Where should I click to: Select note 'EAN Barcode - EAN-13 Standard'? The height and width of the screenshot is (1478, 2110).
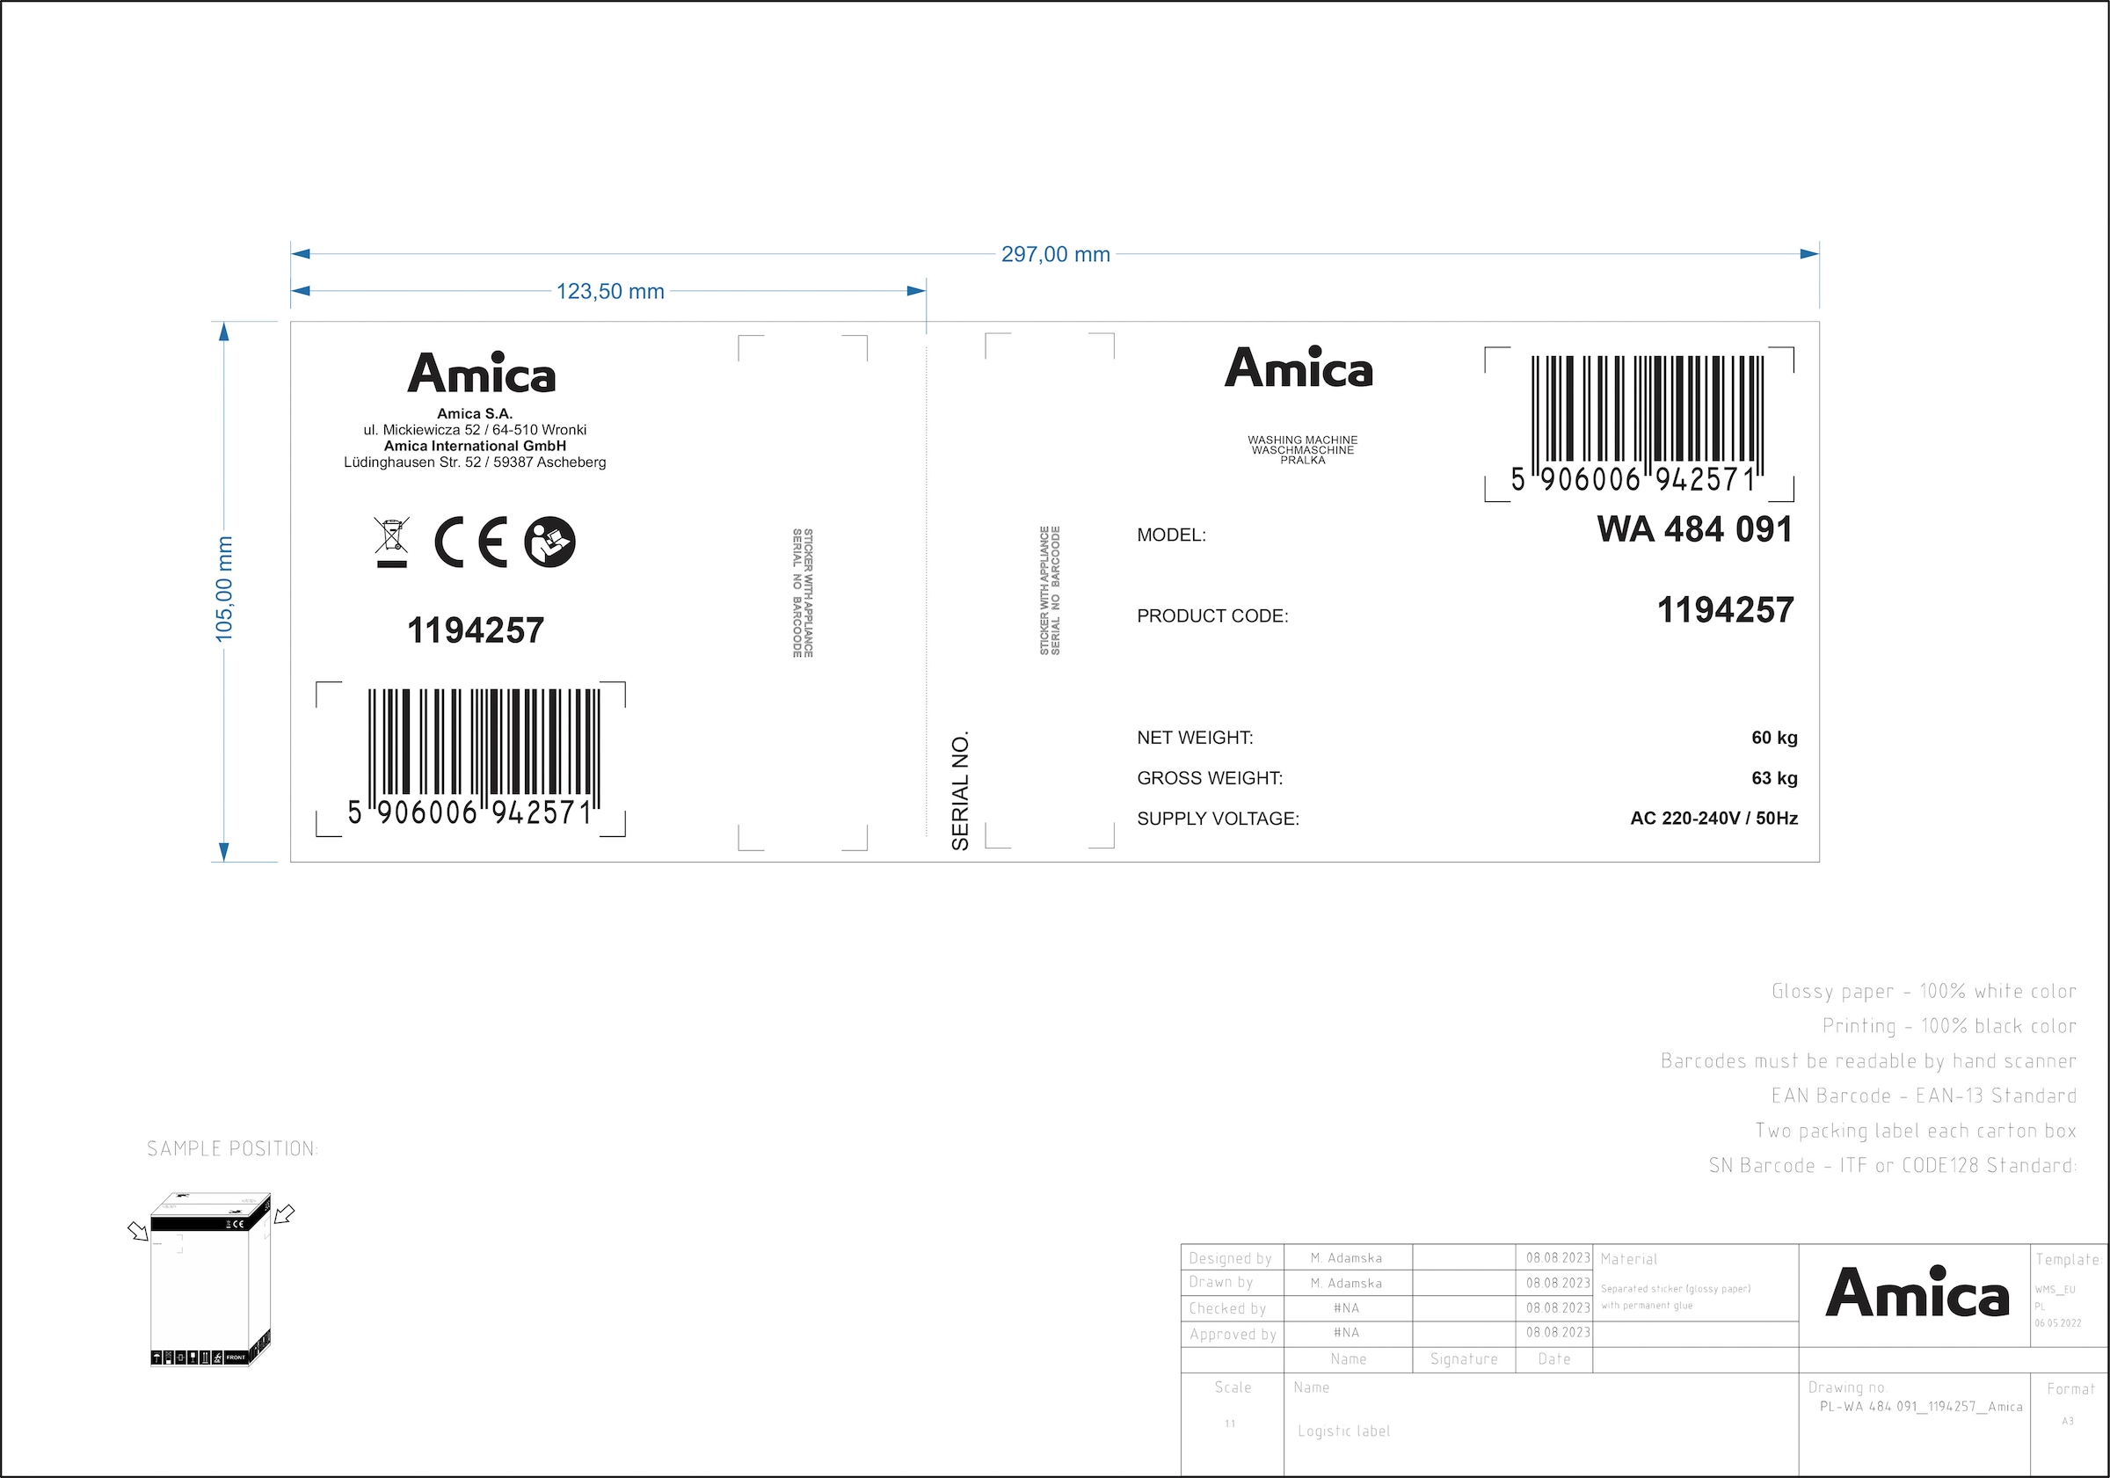point(1924,1096)
